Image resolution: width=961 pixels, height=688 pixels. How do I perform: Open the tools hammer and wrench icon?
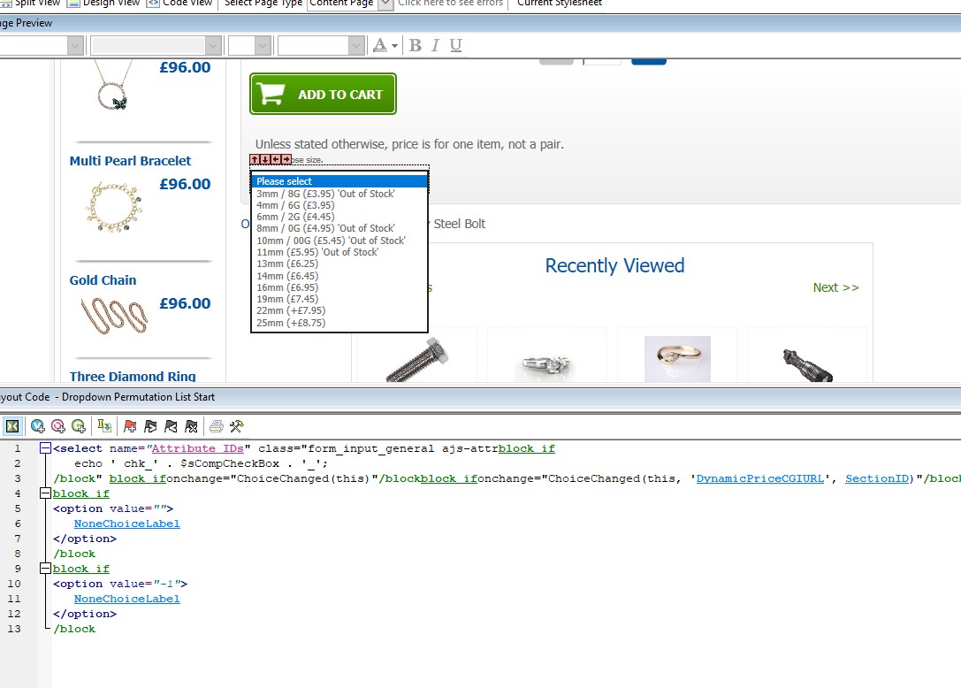coord(236,426)
